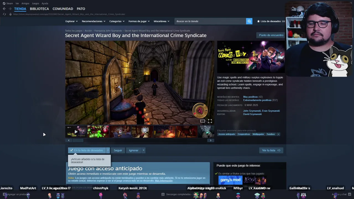Open the Ayuda menu
The image size is (354, 199).
point(45,4)
